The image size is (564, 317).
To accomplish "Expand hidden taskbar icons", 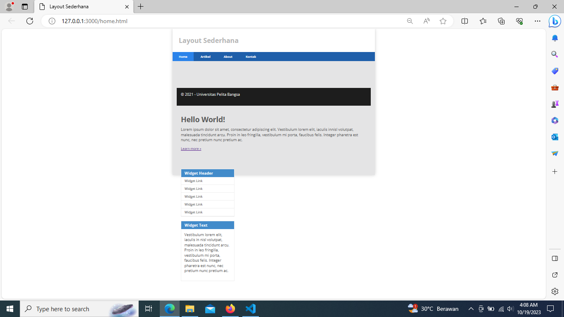I will (471, 308).
